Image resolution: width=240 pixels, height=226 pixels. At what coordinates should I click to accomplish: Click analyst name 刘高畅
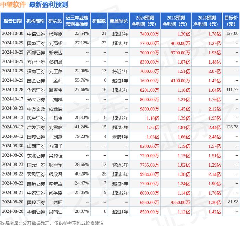point(56,43)
